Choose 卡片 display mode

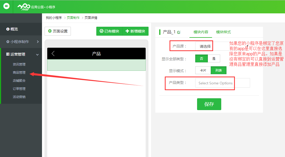(203, 71)
